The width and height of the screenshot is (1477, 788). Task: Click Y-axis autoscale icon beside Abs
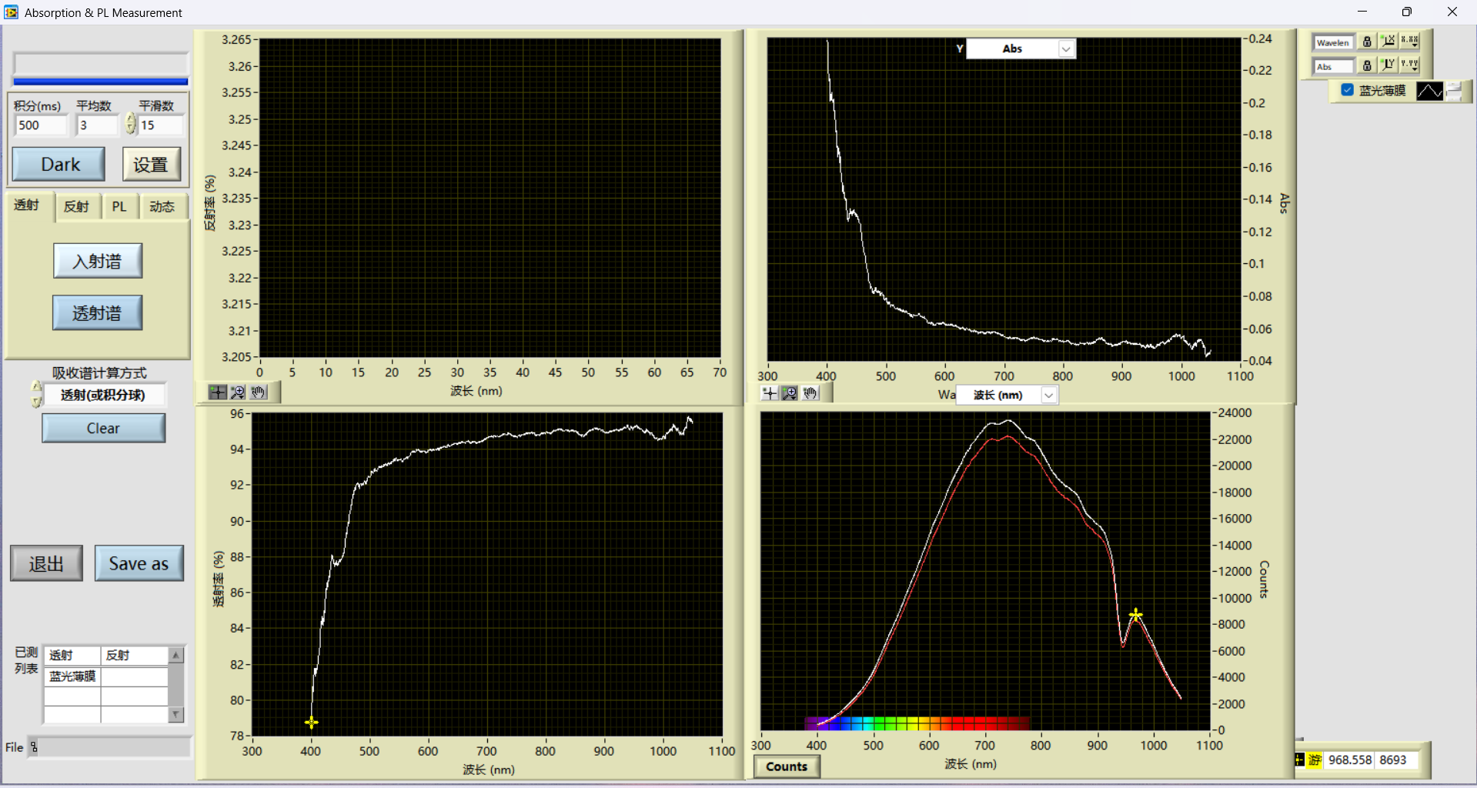(x=1388, y=65)
